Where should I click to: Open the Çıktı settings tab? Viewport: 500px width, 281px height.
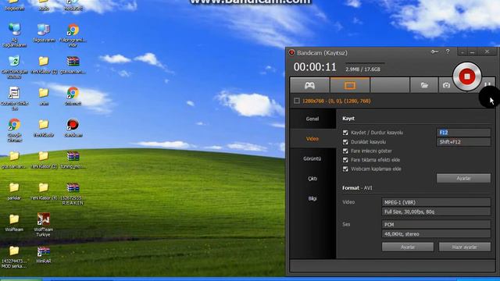[x=312, y=179]
